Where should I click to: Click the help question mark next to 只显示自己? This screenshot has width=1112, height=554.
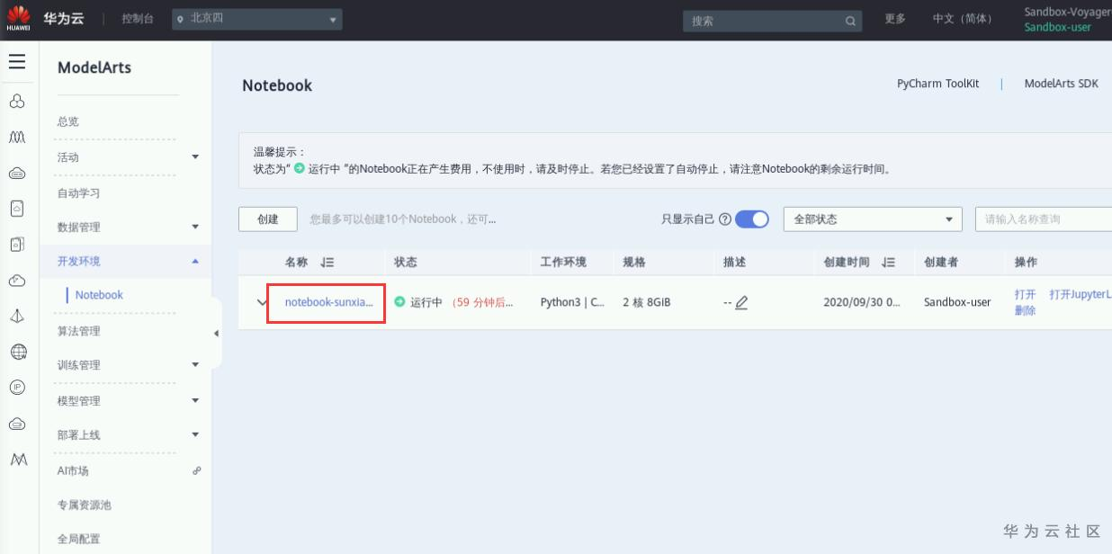[725, 219]
